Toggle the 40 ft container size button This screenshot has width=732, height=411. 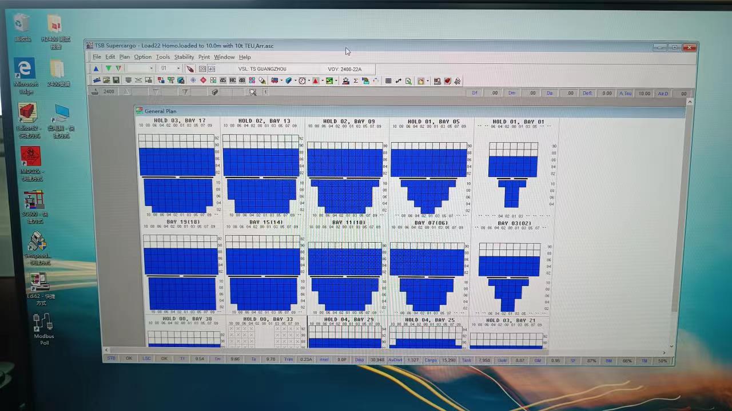(211, 69)
